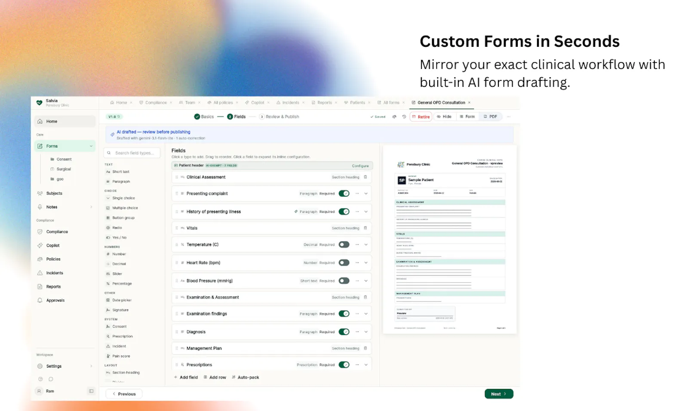Toggle Required off for Presenting complaint
The image size is (688, 411).
click(x=344, y=194)
